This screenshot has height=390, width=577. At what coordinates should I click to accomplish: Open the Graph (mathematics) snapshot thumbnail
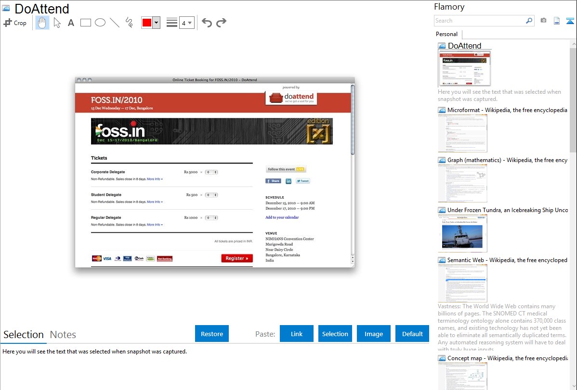click(x=462, y=183)
